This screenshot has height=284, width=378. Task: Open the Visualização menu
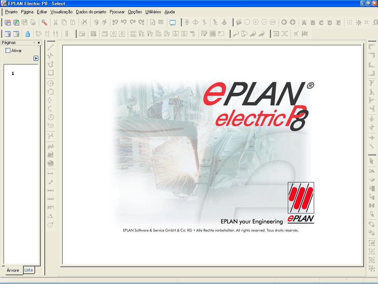pos(62,12)
